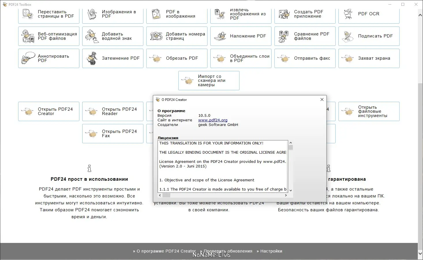Screen dimensions: 423x260
Task: Click the Open PDF24 Fax sheep icon
Action: point(92,134)
